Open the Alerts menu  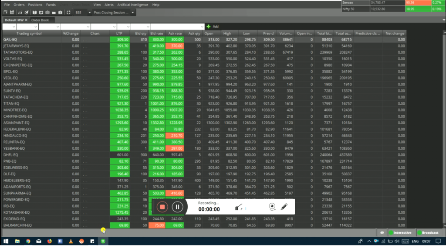point(109,4)
